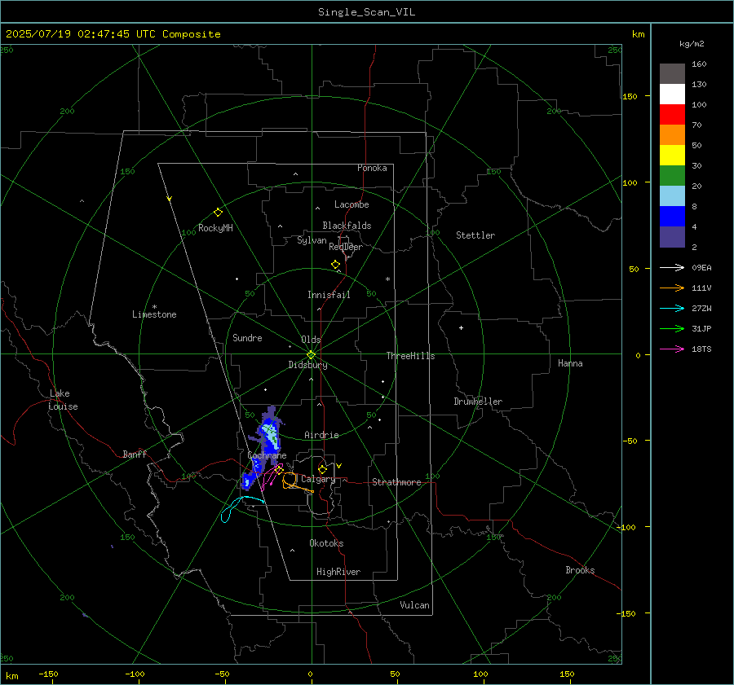Click the Brooks label
This screenshot has width=734, height=685.
(x=580, y=570)
